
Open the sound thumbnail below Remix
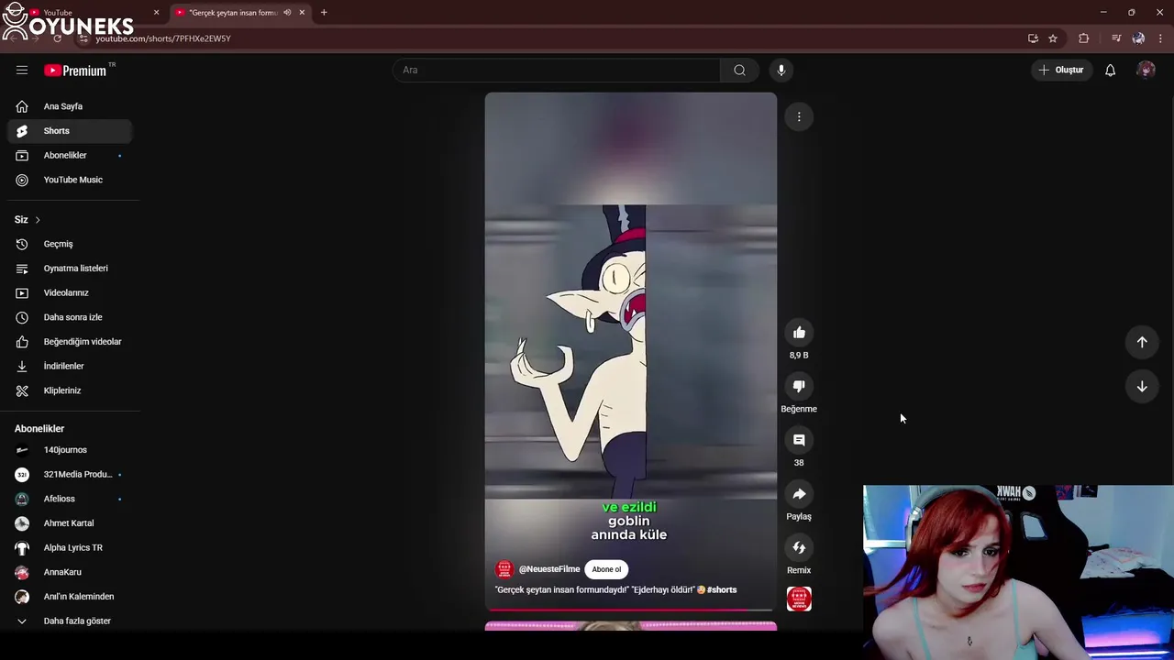point(799,599)
